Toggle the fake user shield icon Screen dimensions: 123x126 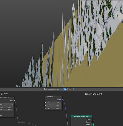pyautogui.click(x=65, y=89)
